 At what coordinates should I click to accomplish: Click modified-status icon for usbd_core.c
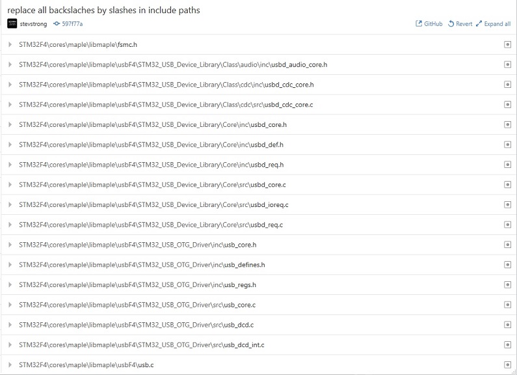[507, 184]
